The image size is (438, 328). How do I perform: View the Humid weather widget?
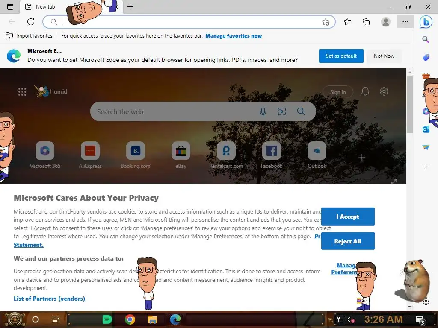pos(51,91)
